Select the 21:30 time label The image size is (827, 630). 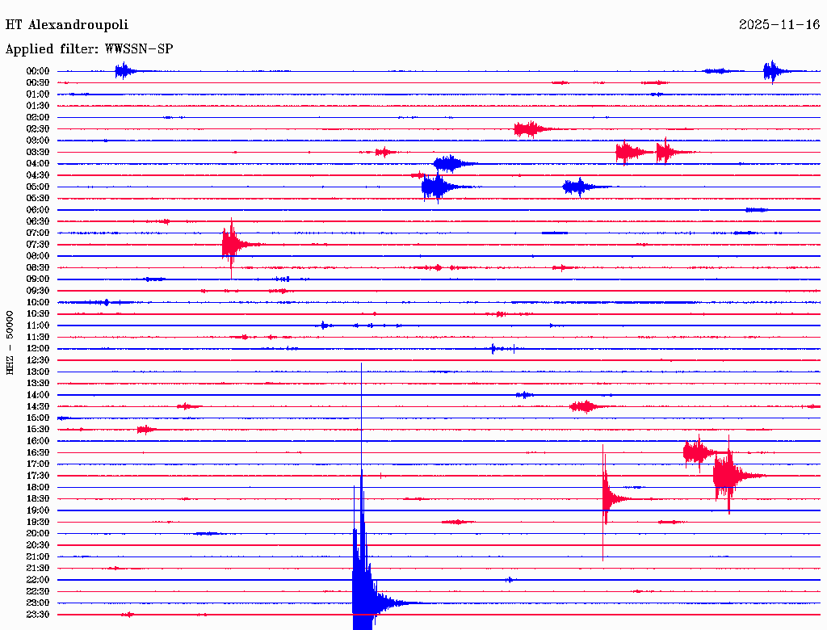click(38, 569)
